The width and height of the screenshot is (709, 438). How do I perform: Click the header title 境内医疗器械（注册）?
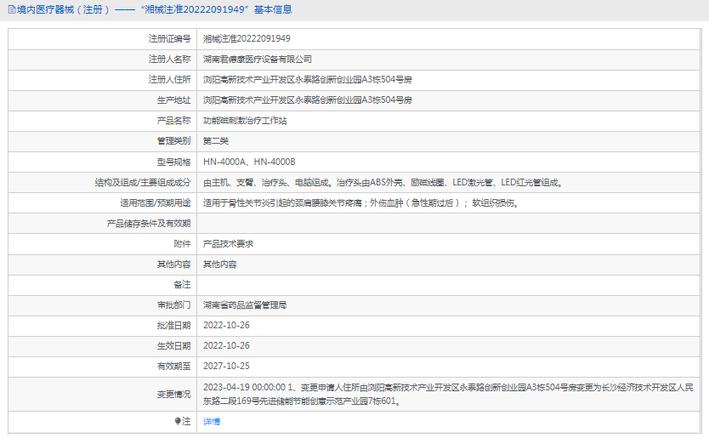[x=64, y=9]
